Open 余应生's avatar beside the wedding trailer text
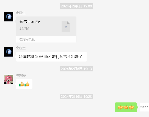Viewport: 149px width, 117px height. (x=9, y=52)
